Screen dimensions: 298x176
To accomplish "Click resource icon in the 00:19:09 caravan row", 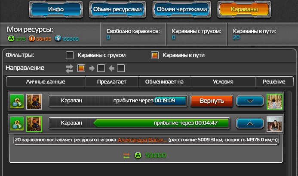I will tap(17, 101).
